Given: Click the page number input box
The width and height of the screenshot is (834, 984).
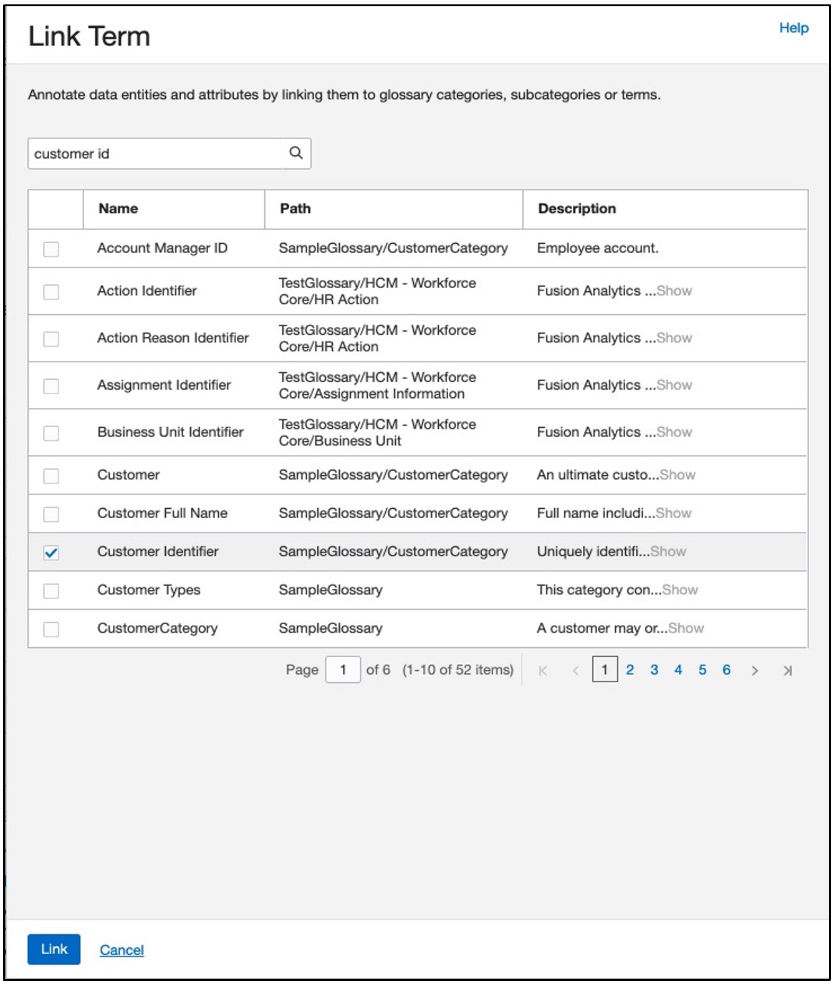Looking at the screenshot, I should (x=343, y=670).
